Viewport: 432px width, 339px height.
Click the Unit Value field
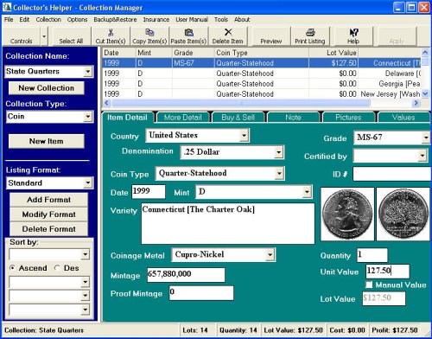387,271
